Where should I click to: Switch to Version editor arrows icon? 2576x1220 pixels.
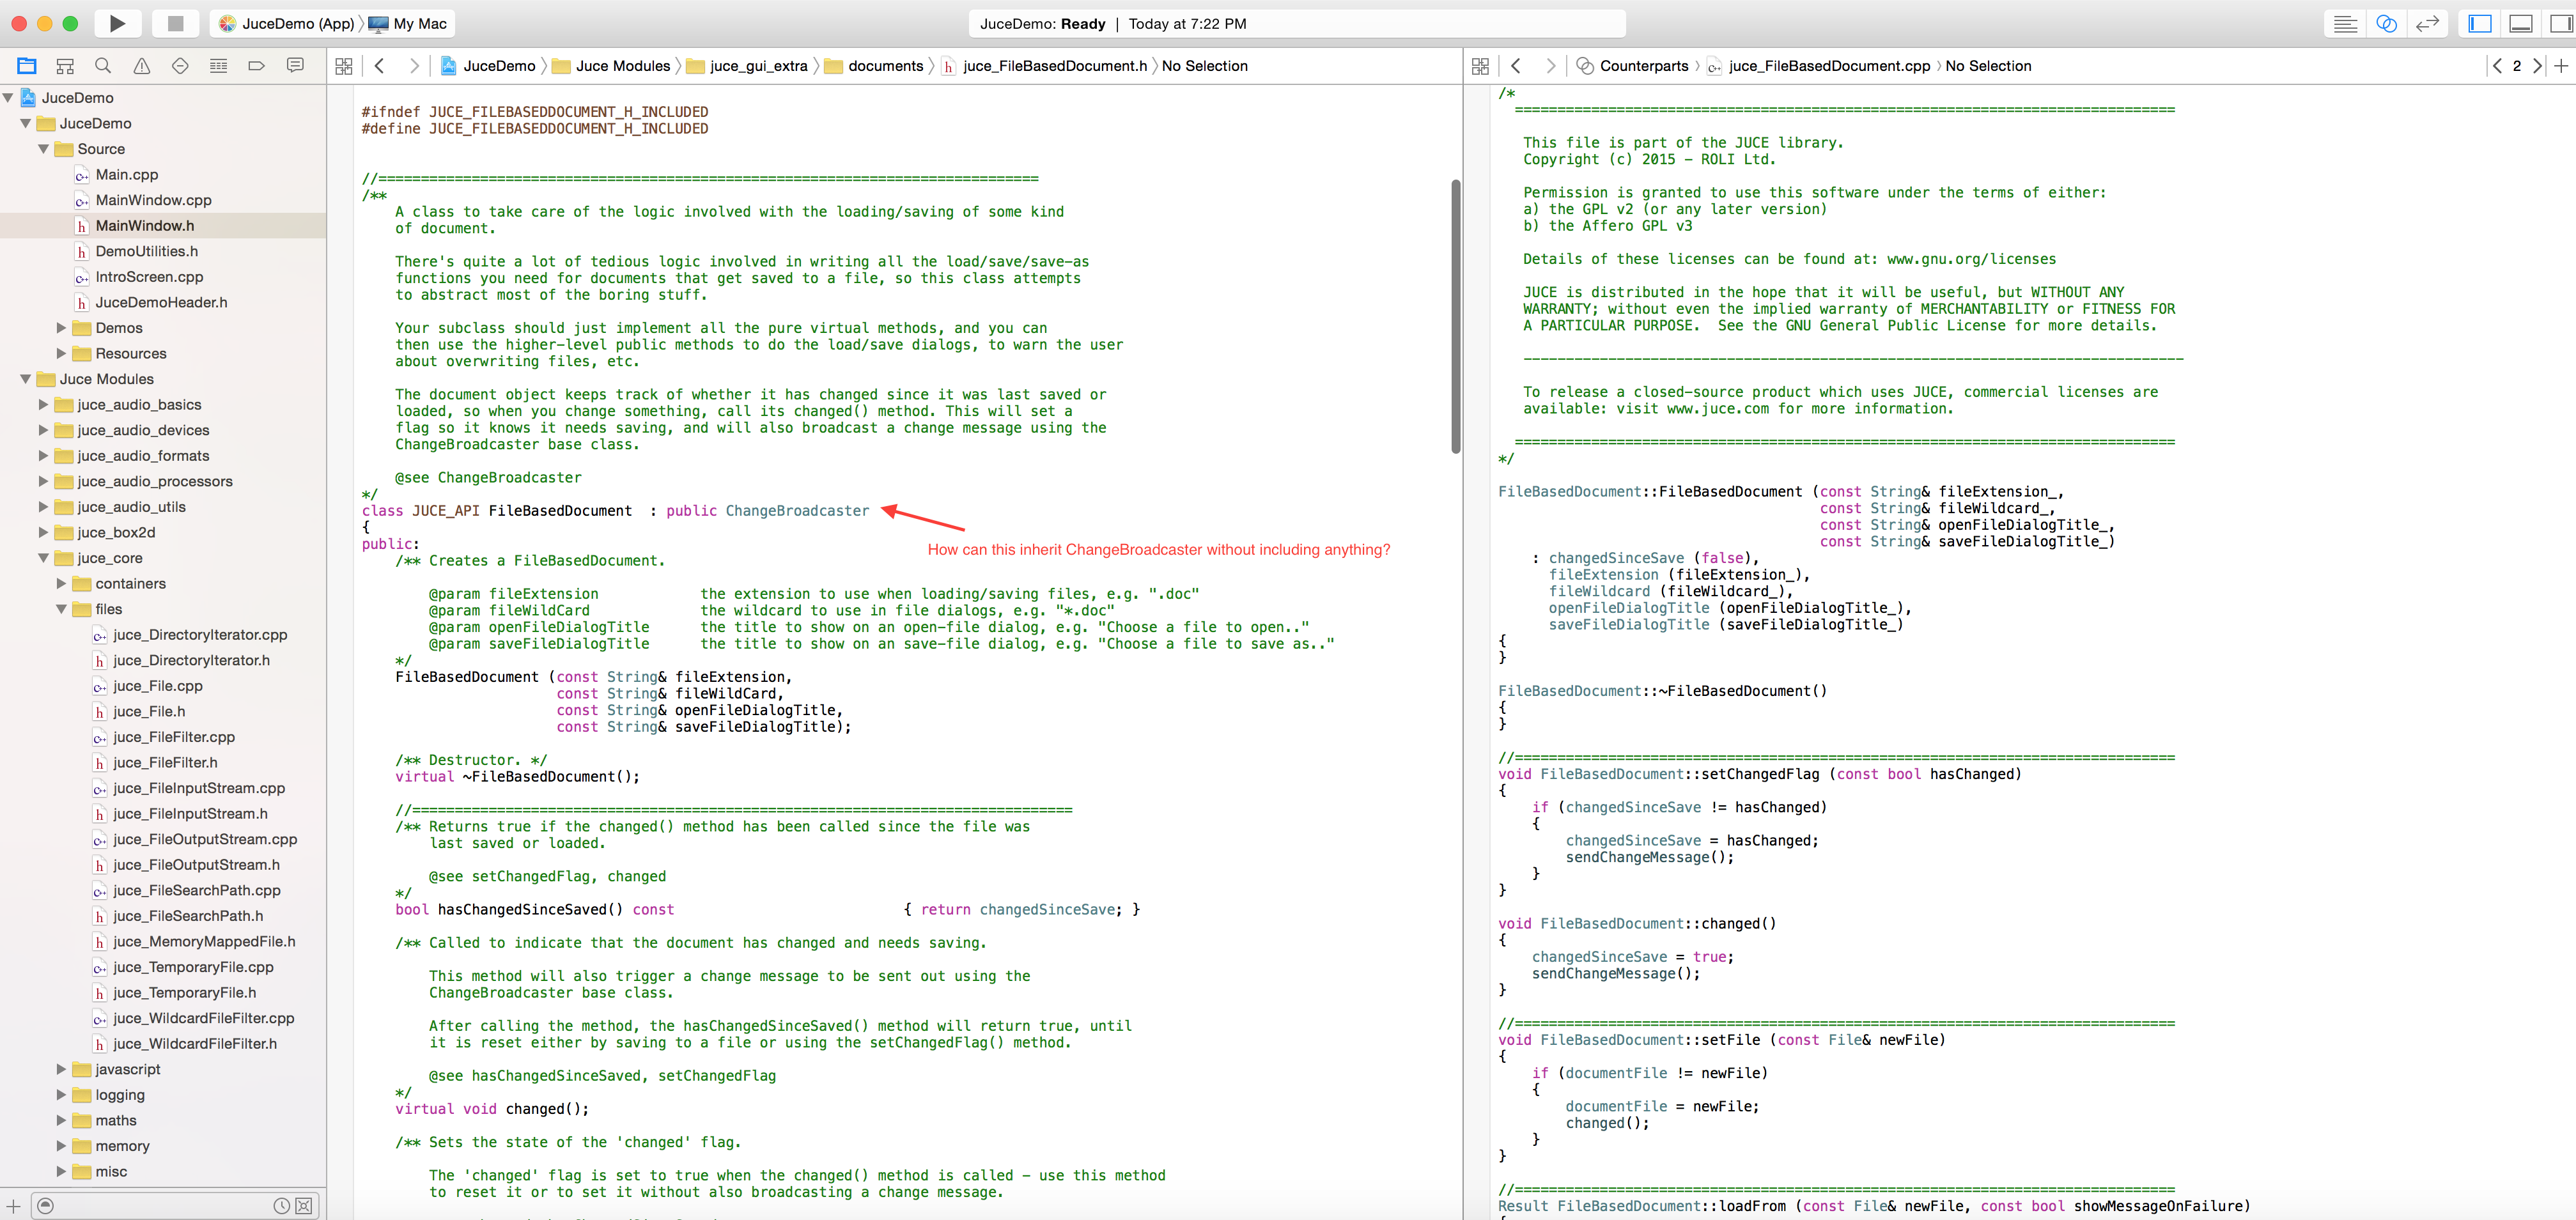pos(2427,23)
